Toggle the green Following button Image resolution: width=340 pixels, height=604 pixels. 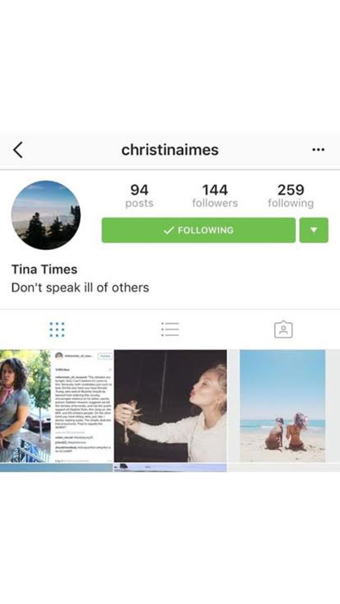click(x=198, y=230)
